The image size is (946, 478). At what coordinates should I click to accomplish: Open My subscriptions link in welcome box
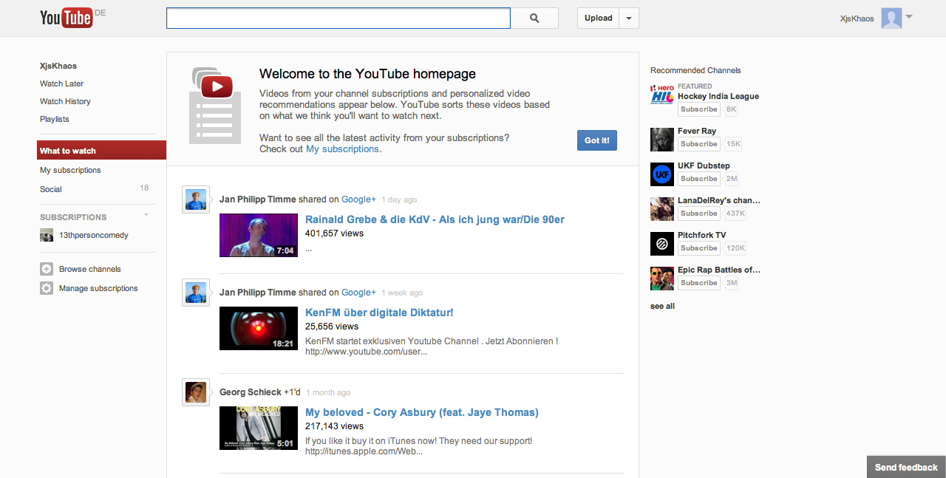click(x=342, y=148)
